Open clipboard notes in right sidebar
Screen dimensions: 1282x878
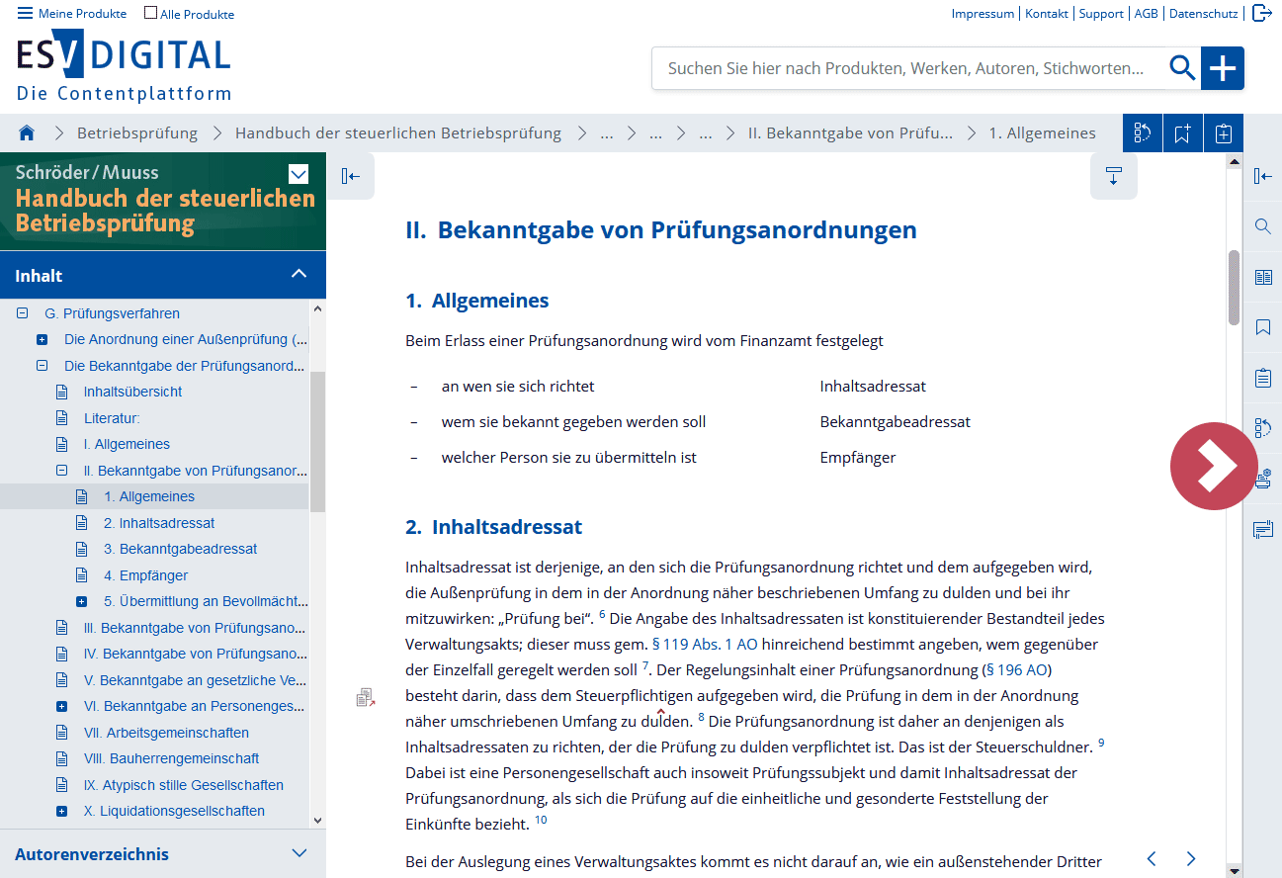pos(1262,378)
